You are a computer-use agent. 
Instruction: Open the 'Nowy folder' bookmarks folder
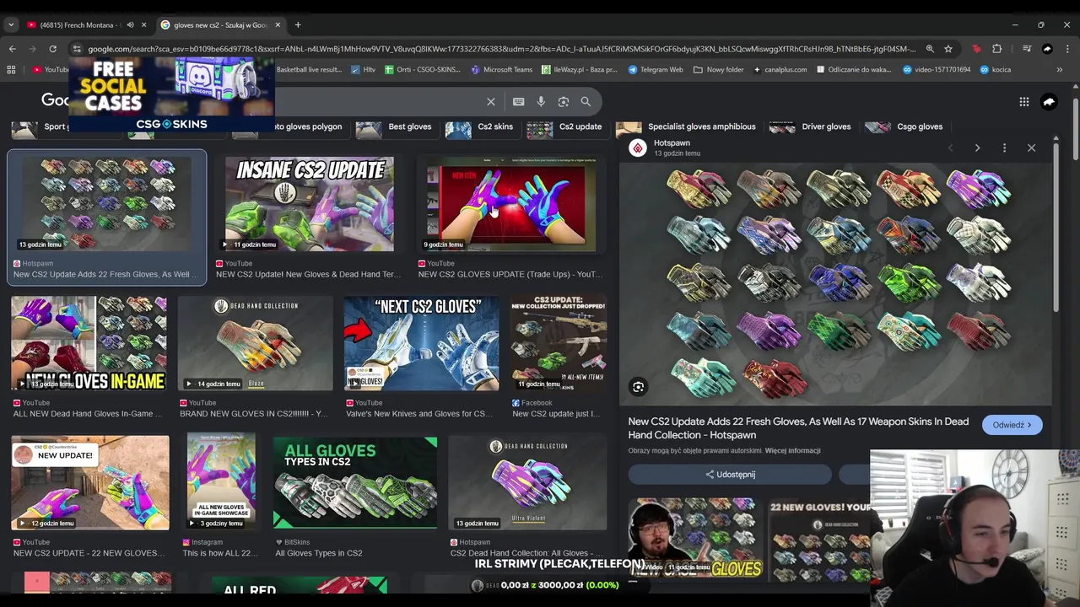[719, 69]
